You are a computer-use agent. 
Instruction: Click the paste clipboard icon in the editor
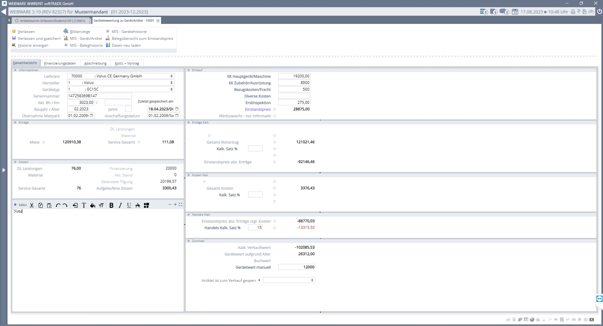point(49,205)
